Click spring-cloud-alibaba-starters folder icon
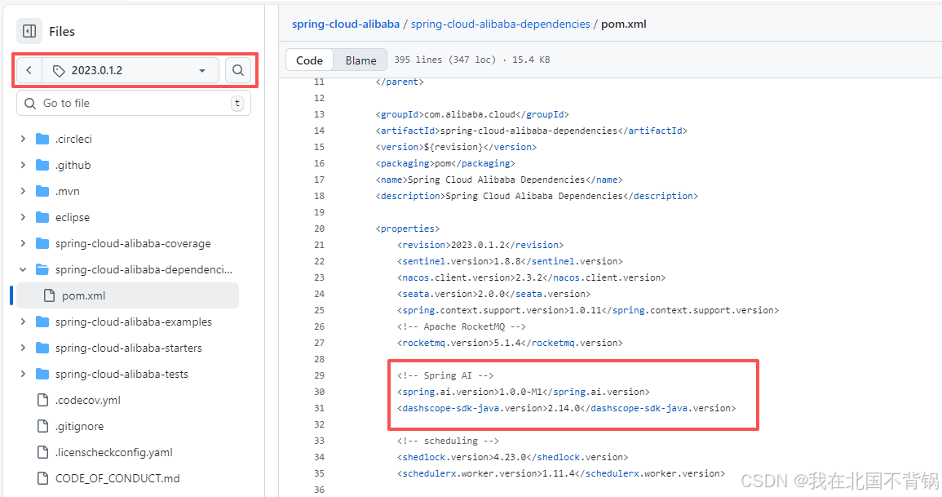942x497 pixels. (x=42, y=348)
